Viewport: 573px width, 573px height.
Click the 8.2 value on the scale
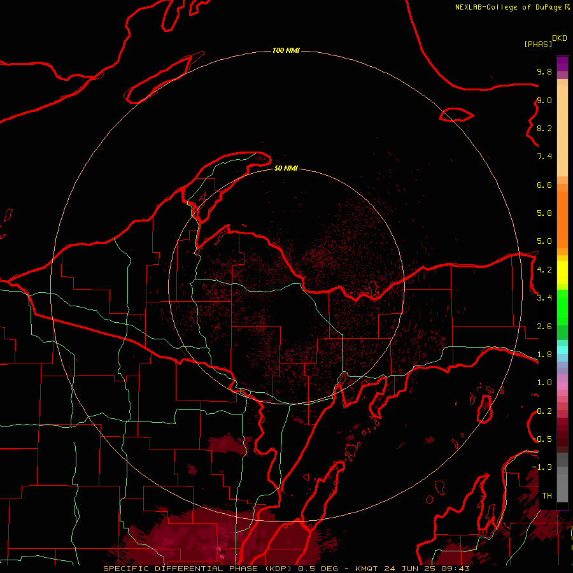click(x=544, y=128)
